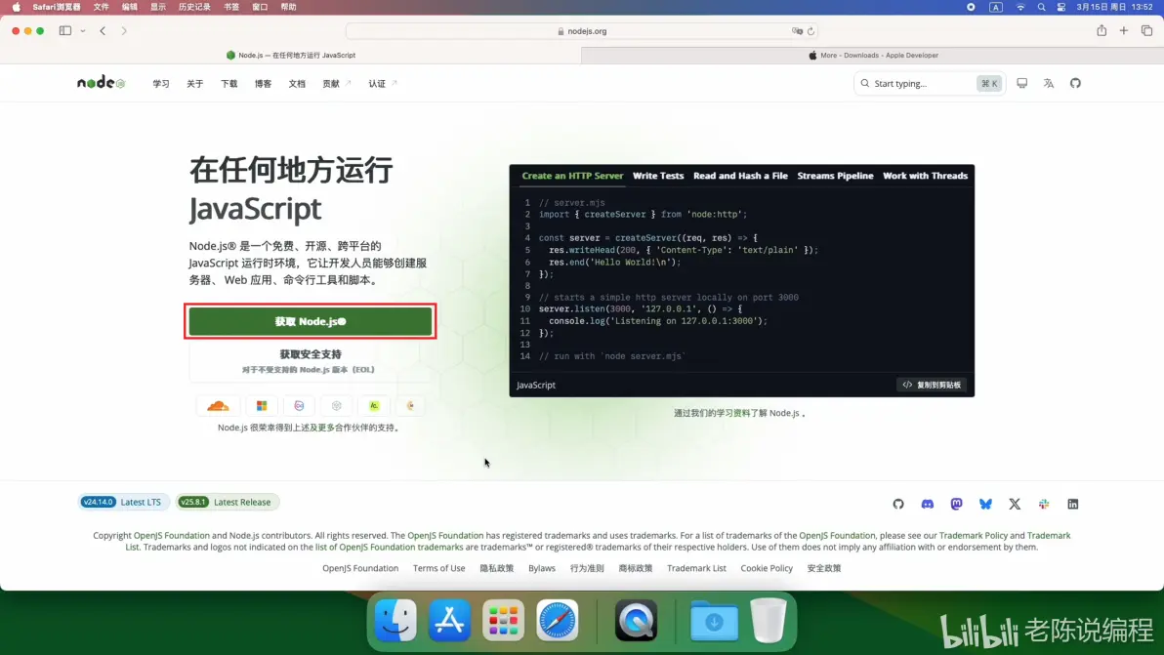Open the 认证 external navigation link

[x=383, y=84]
